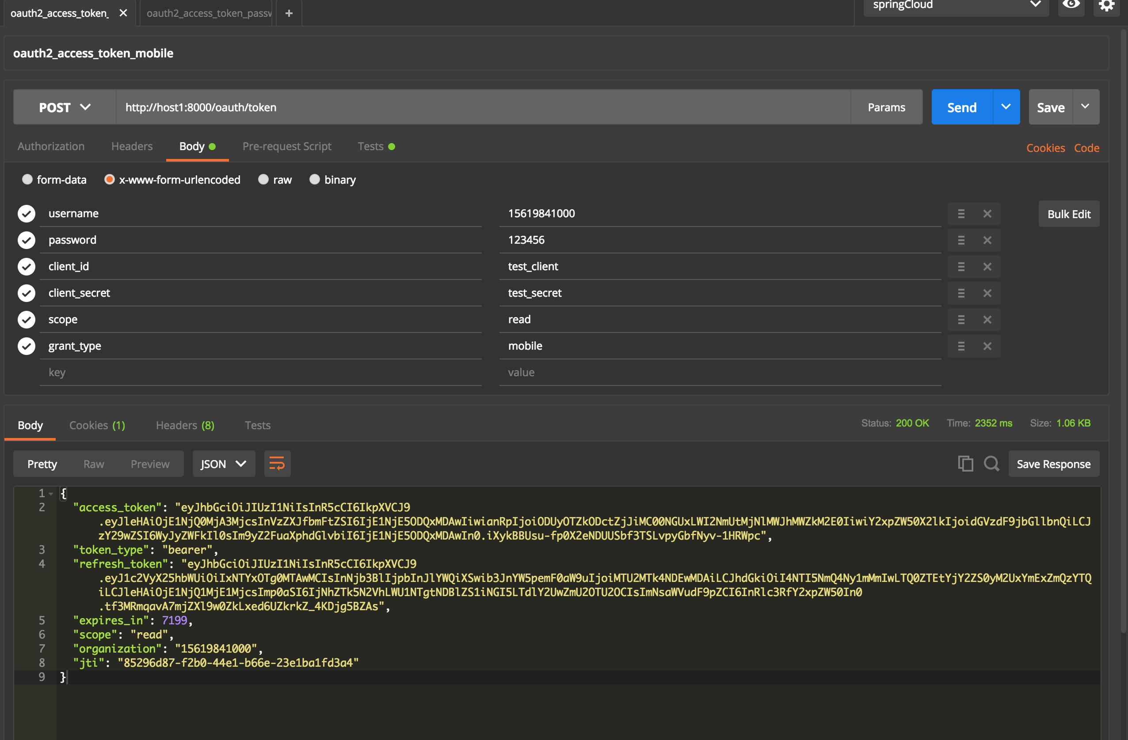Switch to the Pre-request Script tab
Image resolution: width=1128 pixels, height=740 pixels.
tap(287, 146)
